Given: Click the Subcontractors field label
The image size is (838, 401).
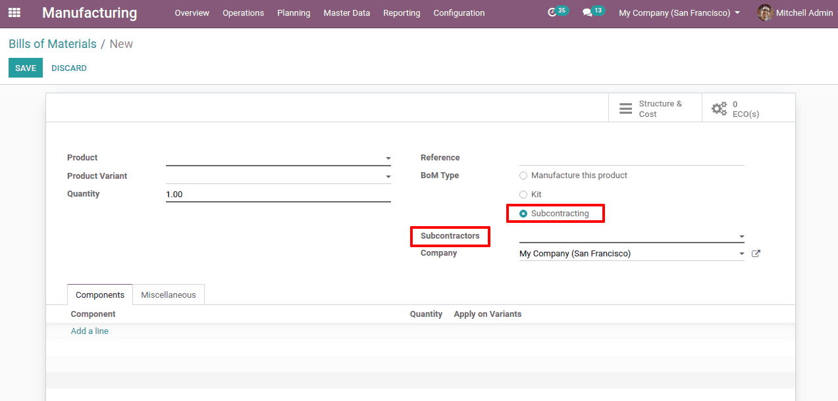Looking at the screenshot, I should click(x=450, y=236).
